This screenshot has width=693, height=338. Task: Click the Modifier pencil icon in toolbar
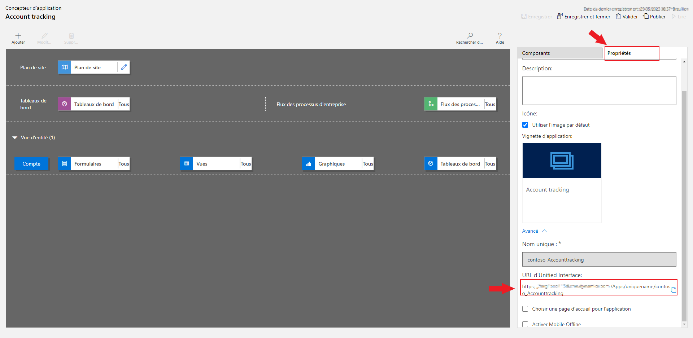click(x=44, y=35)
